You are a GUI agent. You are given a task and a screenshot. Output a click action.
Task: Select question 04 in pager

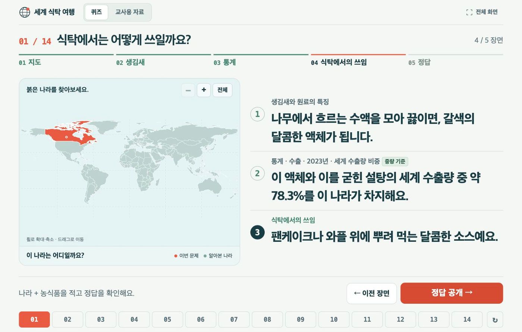[x=134, y=320]
